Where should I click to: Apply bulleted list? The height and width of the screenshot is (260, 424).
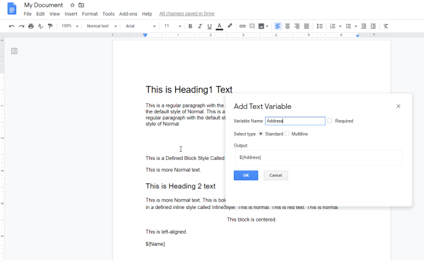point(349,26)
